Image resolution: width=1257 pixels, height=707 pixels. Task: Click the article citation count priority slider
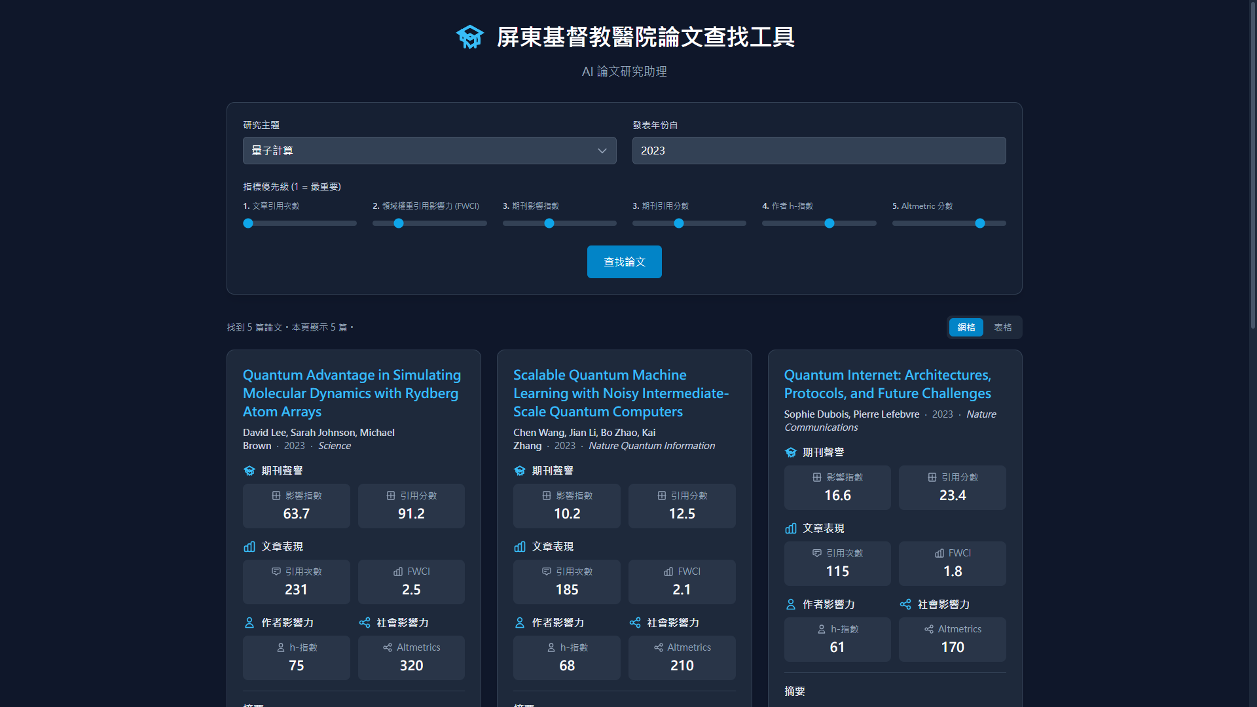(x=248, y=223)
